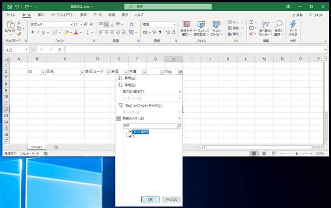Undo the last action
This screenshot has width=331, height=208.
tap(17, 7)
